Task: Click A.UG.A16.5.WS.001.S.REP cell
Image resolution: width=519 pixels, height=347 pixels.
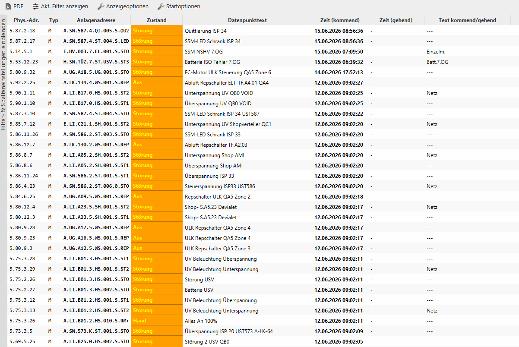Action: tap(96, 238)
